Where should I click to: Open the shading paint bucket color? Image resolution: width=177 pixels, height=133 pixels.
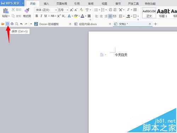click(128, 16)
